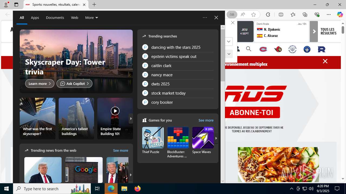Switch to the Web search tab

[x=75, y=18]
